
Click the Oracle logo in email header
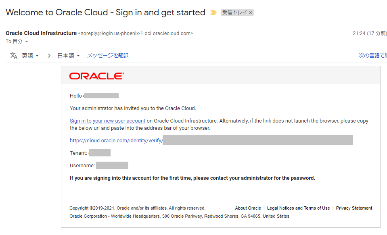pyautogui.click(x=97, y=76)
